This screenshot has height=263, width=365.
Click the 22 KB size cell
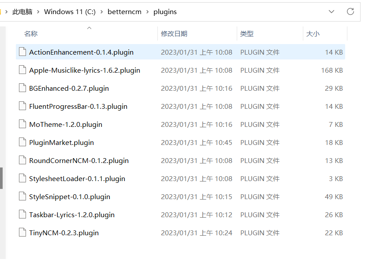tap(334, 233)
